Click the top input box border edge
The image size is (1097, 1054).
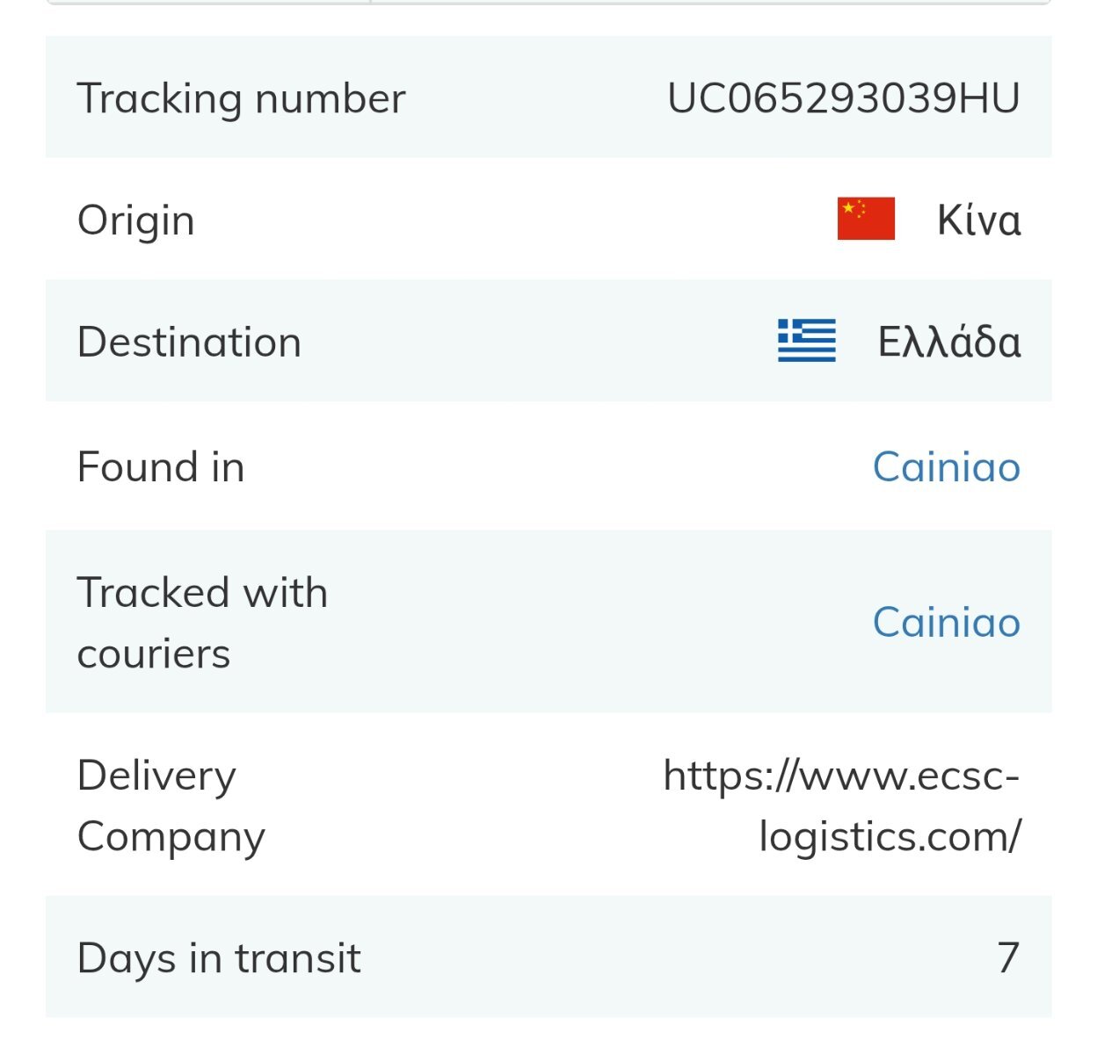coord(548,3)
